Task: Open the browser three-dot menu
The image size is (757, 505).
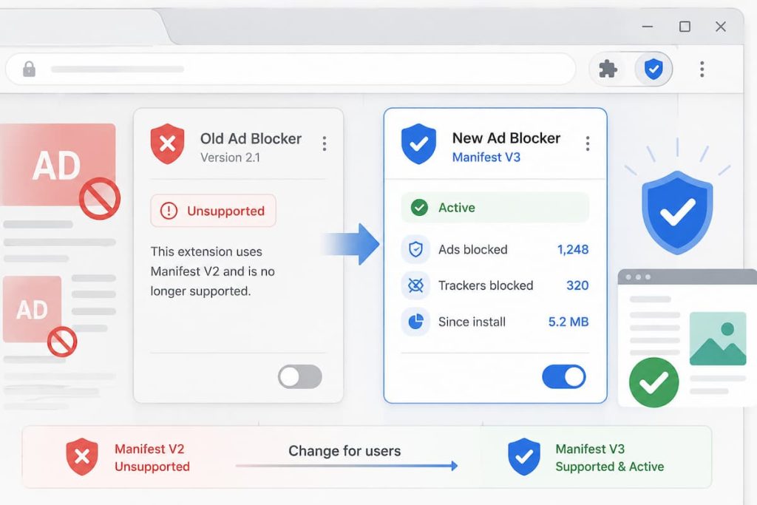Action: click(x=702, y=69)
